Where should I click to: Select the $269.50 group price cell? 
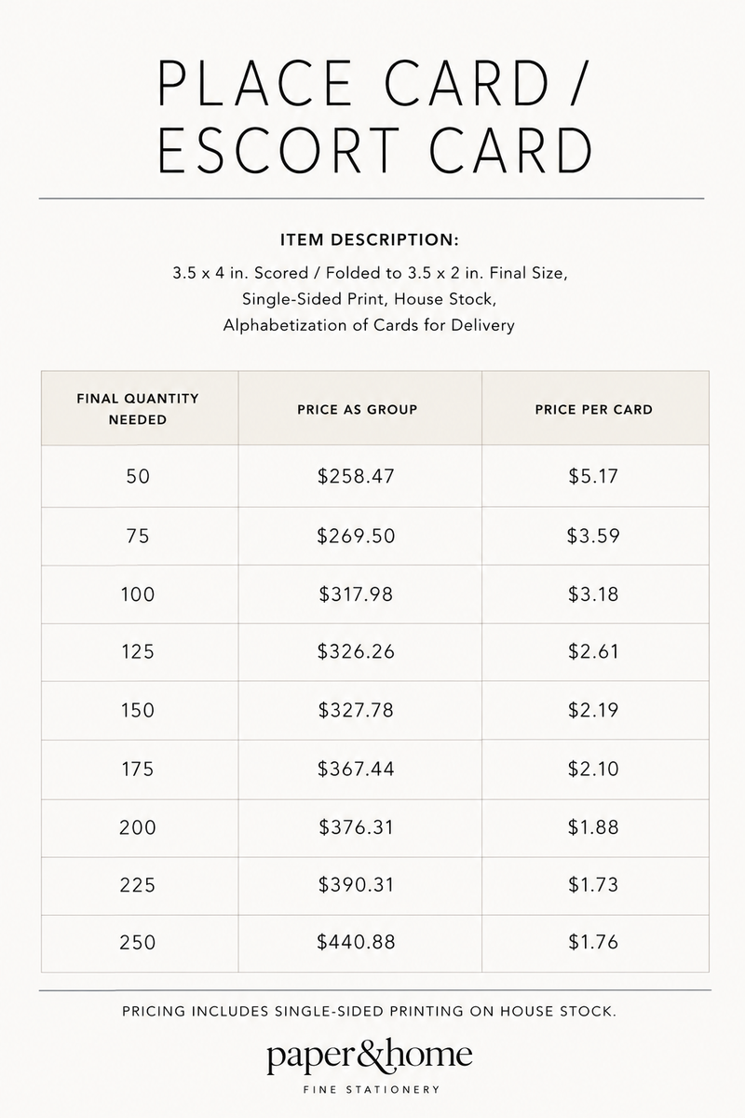point(357,536)
